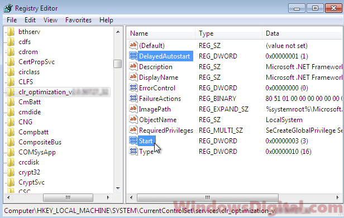Sort values by the Name column header

click(x=161, y=33)
